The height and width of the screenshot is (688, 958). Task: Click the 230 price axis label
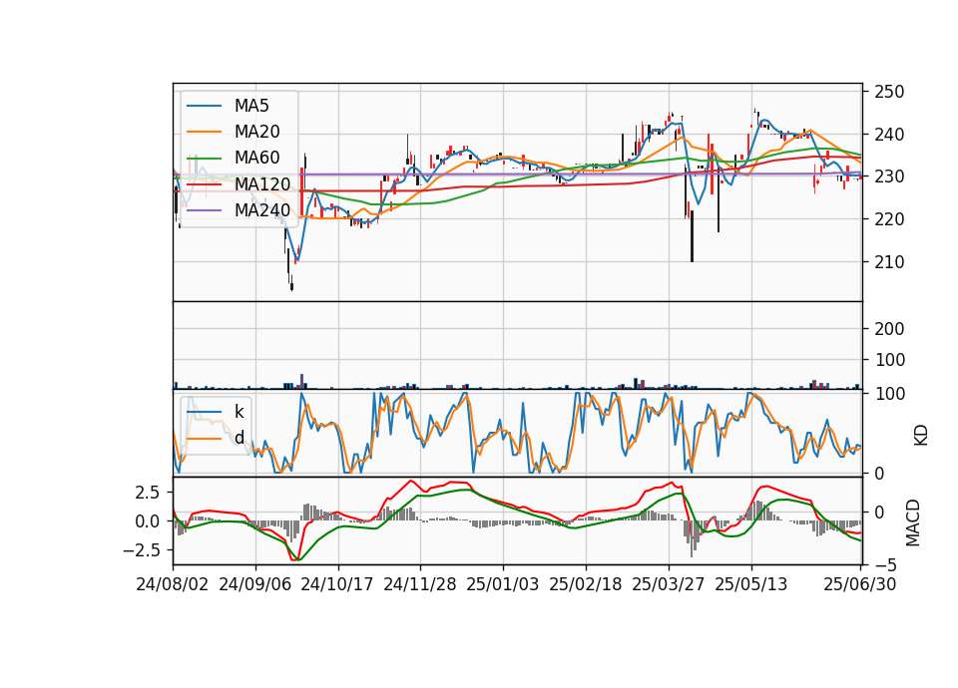point(889,176)
